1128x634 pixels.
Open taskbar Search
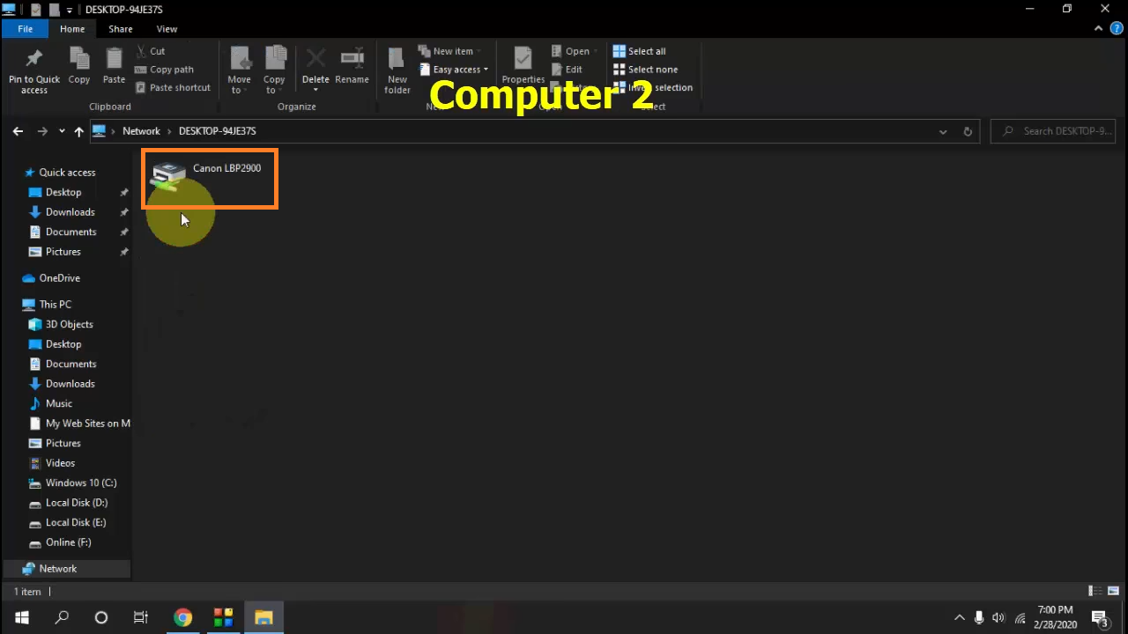coord(62,617)
